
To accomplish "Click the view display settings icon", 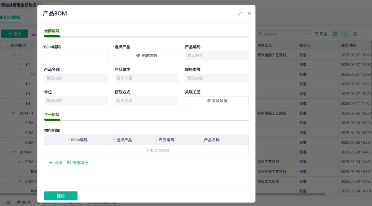I will pyautogui.click(x=335, y=34).
